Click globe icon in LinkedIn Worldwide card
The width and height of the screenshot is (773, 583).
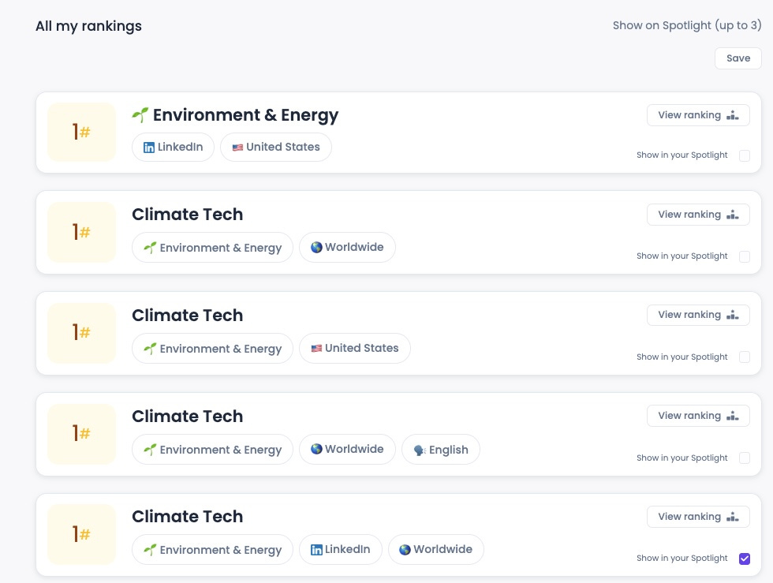tap(405, 549)
